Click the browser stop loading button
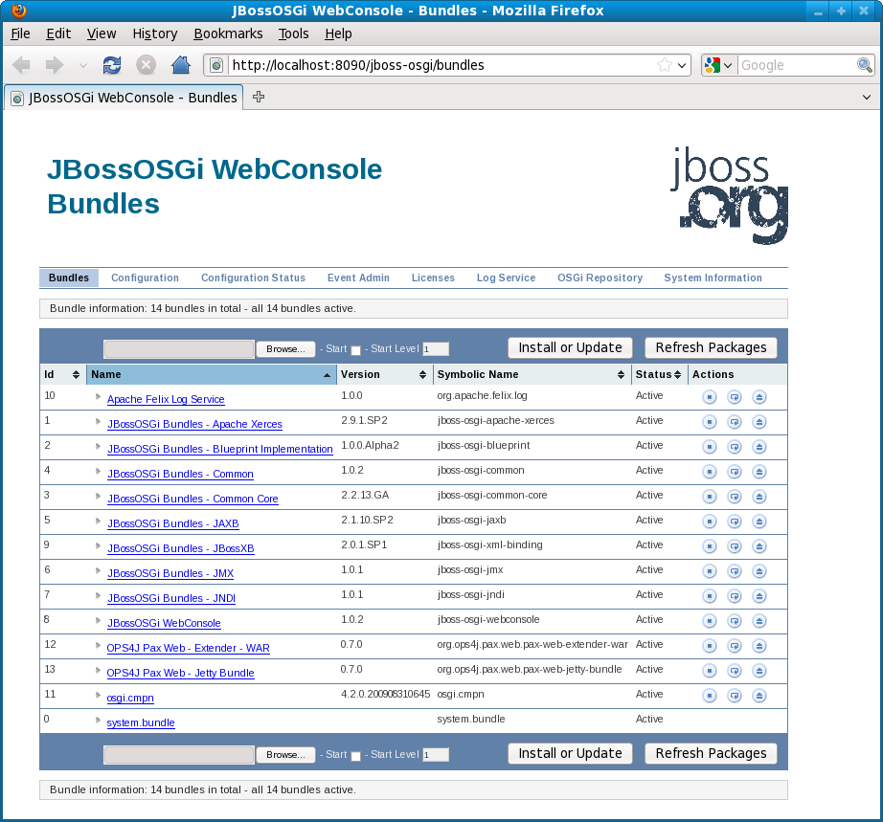The width and height of the screenshot is (883, 822). [146, 65]
